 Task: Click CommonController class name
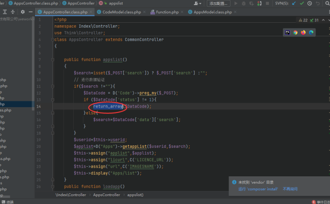tap(144, 40)
